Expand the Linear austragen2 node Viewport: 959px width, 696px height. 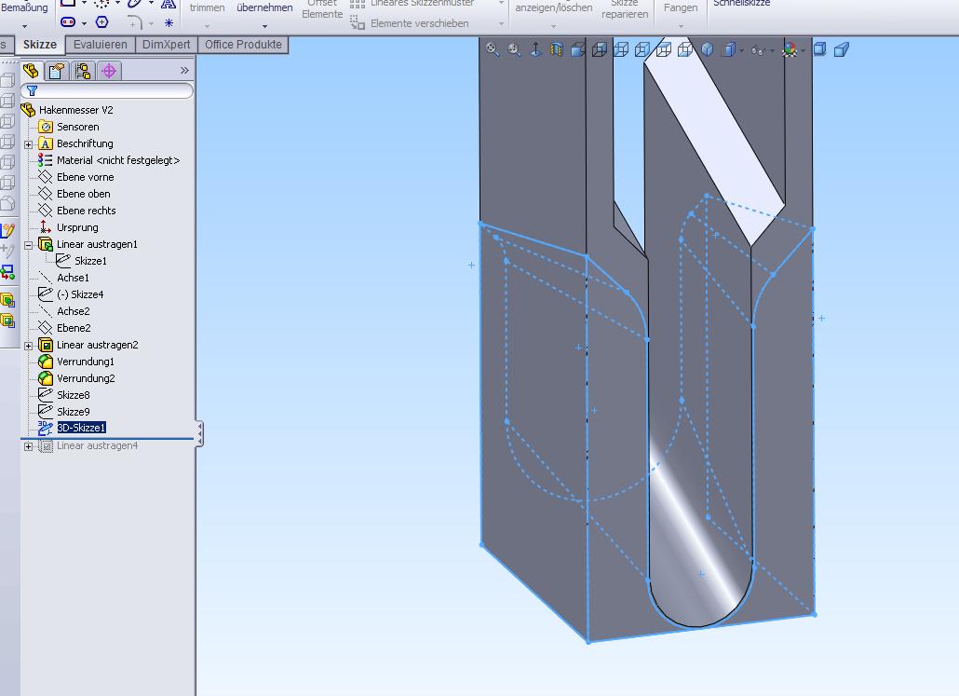tap(28, 346)
